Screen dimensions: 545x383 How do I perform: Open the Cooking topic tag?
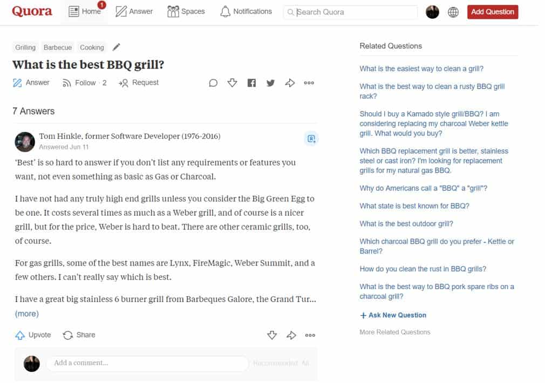pos(92,47)
